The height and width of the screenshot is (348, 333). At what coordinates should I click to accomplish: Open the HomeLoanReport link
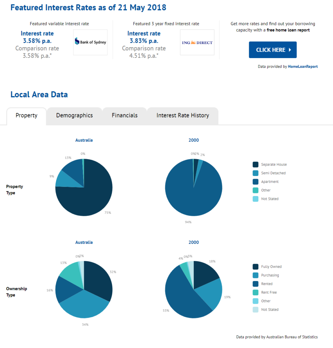303,66
